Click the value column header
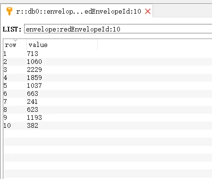The height and width of the screenshot is (179, 212). (62, 45)
